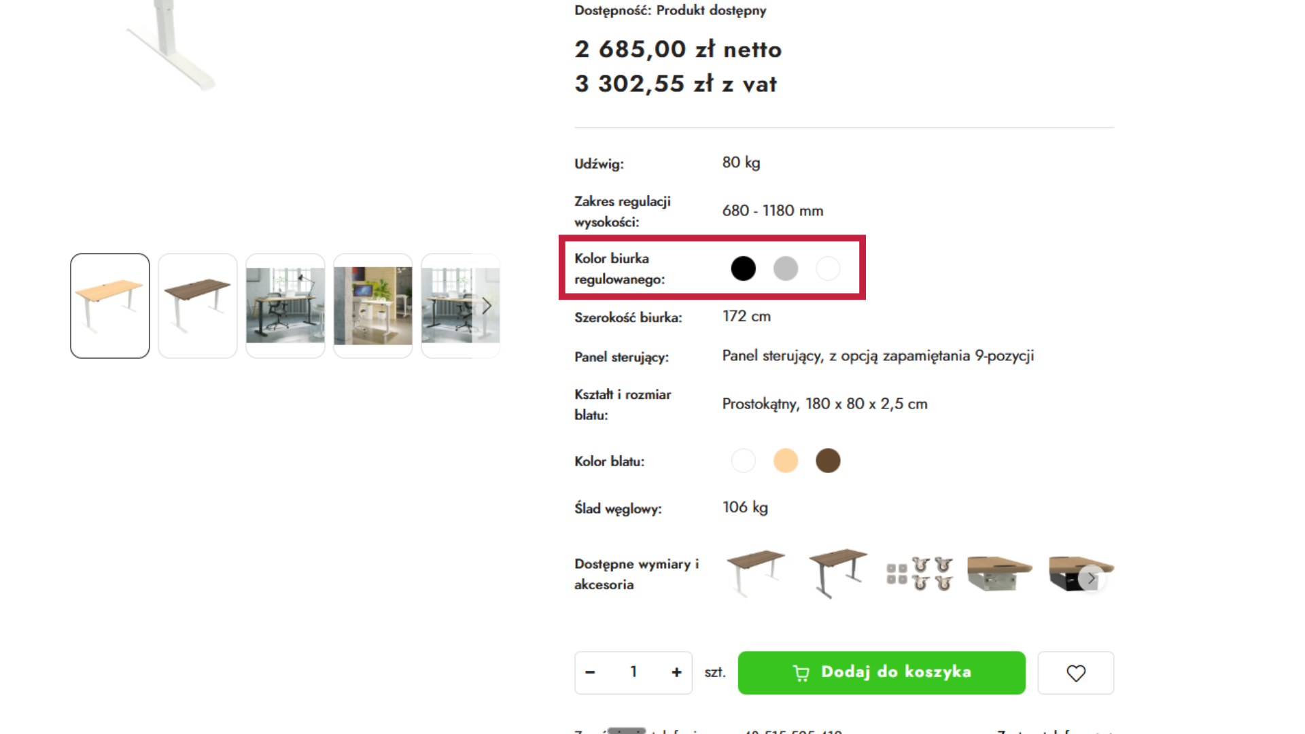
Task: Show next gallery thumbnails with arrow
Action: point(487,306)
